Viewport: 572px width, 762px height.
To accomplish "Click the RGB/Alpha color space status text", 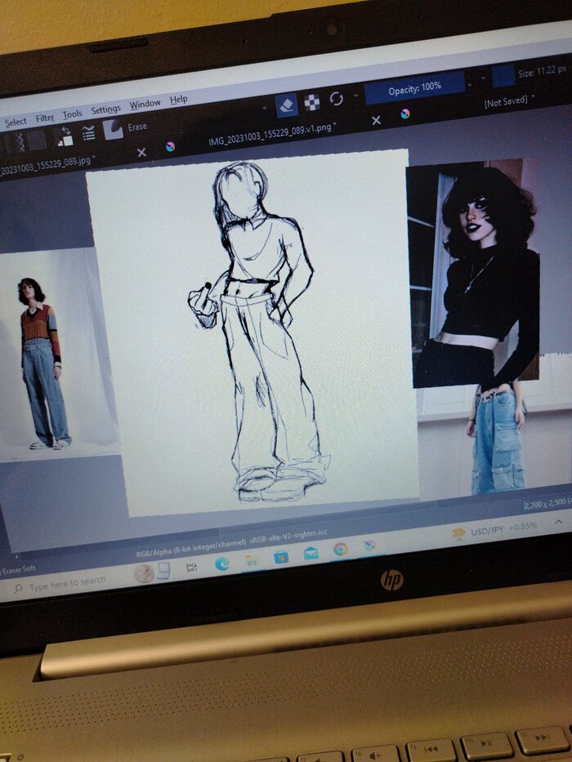I will (192, 549).
